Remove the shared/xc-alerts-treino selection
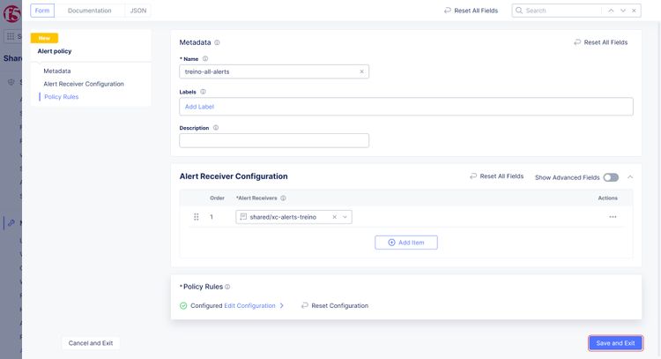 tap(334, 217)
